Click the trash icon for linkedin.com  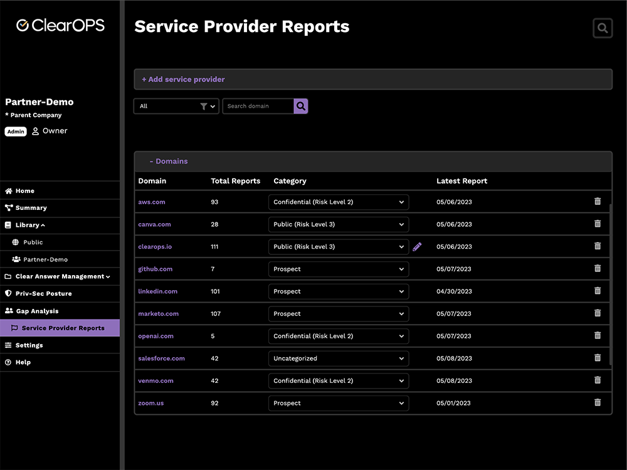coord(598,291)
